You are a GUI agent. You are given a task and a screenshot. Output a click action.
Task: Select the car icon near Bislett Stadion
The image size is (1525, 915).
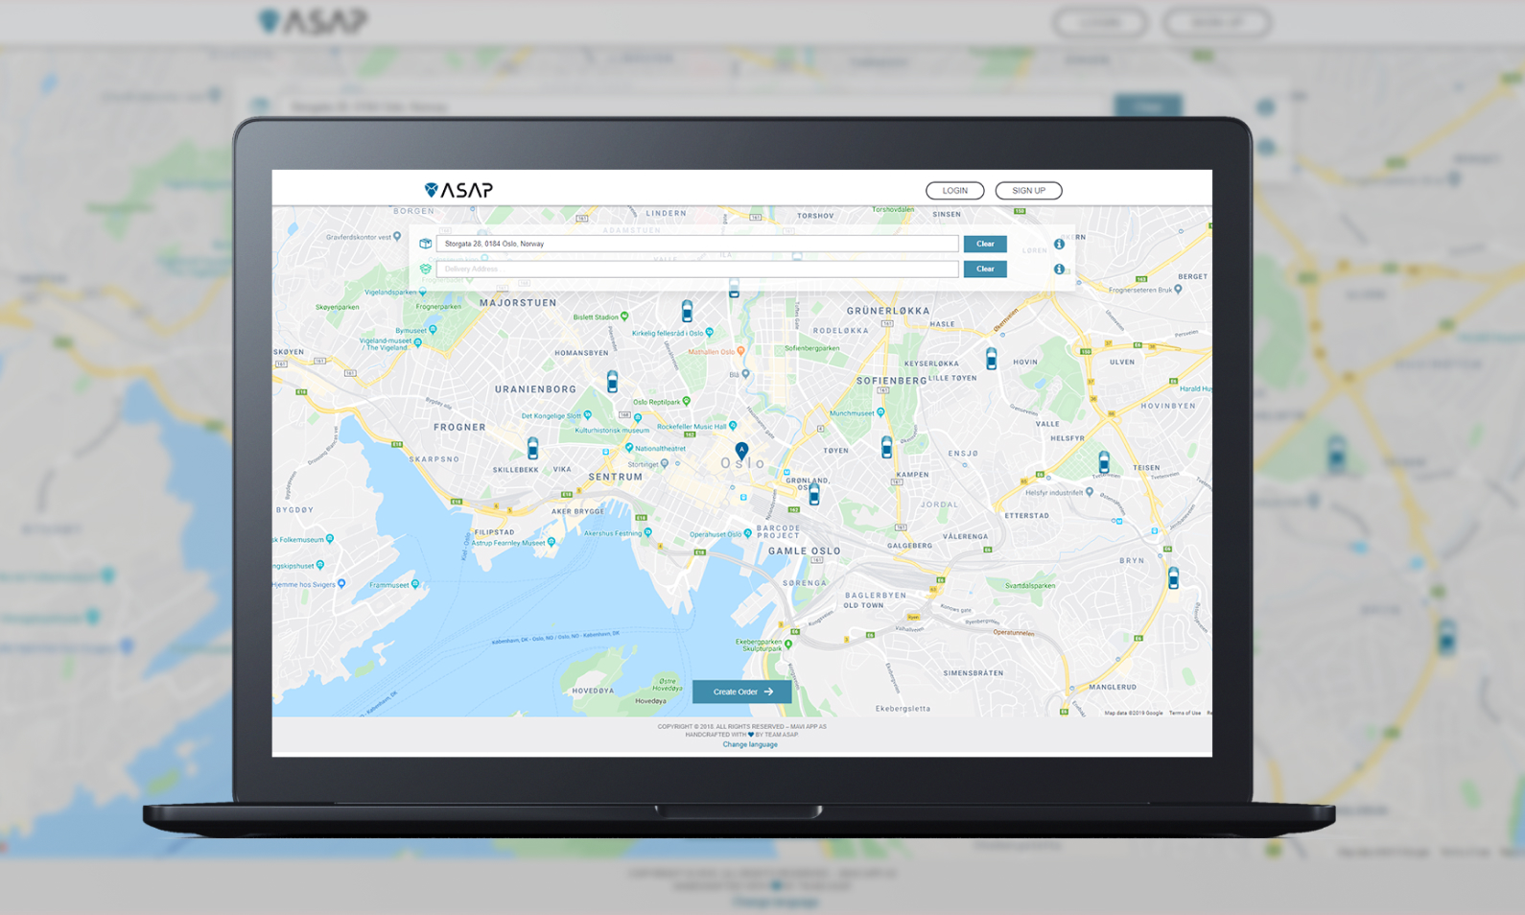(x=687, y=311)
